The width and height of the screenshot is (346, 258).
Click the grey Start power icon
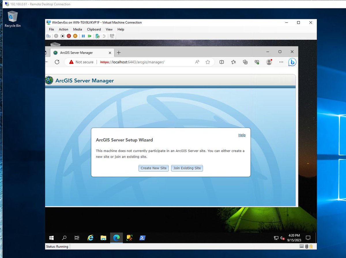click(56, 36)
